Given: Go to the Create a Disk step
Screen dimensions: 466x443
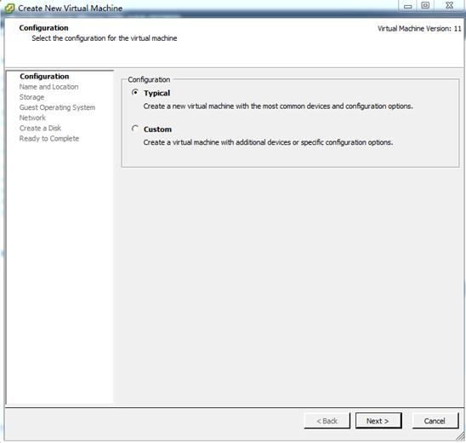Looking at the screenshot, I should pyautogui.click(x=40, y=128).
